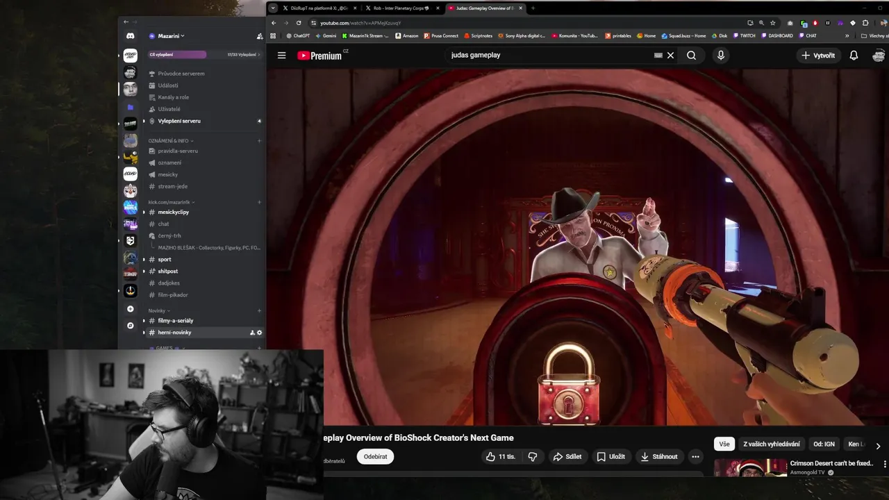Open video more actions three dots

pos(695,456)
